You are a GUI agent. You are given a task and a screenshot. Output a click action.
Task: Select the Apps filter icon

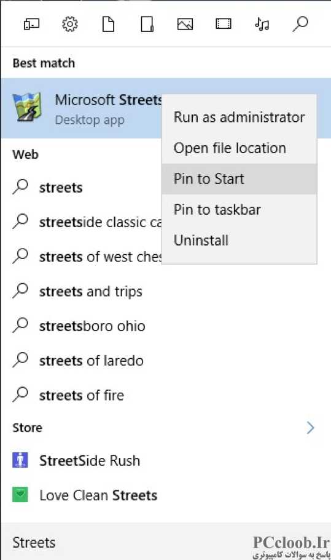pos(31,25)
